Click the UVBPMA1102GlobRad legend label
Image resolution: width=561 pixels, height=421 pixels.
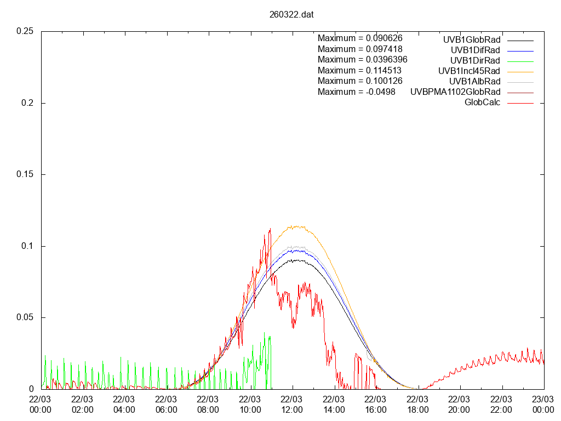coord(455,92)
